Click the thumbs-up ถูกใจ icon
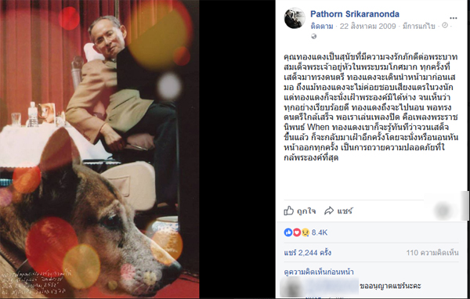Viewport: 470px width, 299px height. pos(288,211)
